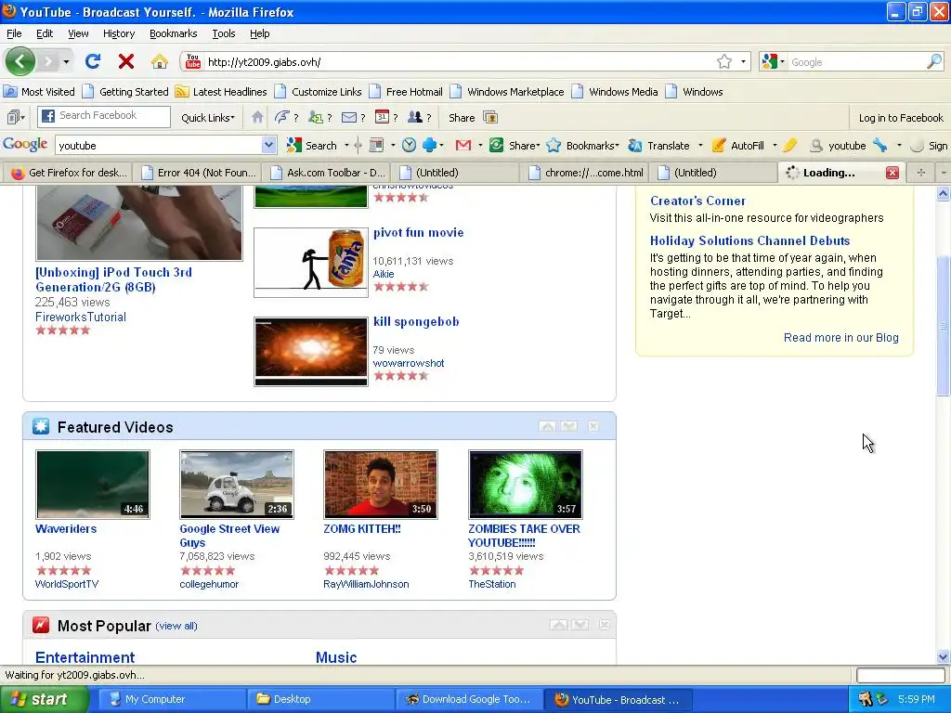
Task: Open the Google Toolbar search box dropdown
Action: tap(268, 146)
